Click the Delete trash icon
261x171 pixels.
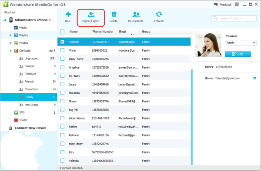[x=114, y=14]
